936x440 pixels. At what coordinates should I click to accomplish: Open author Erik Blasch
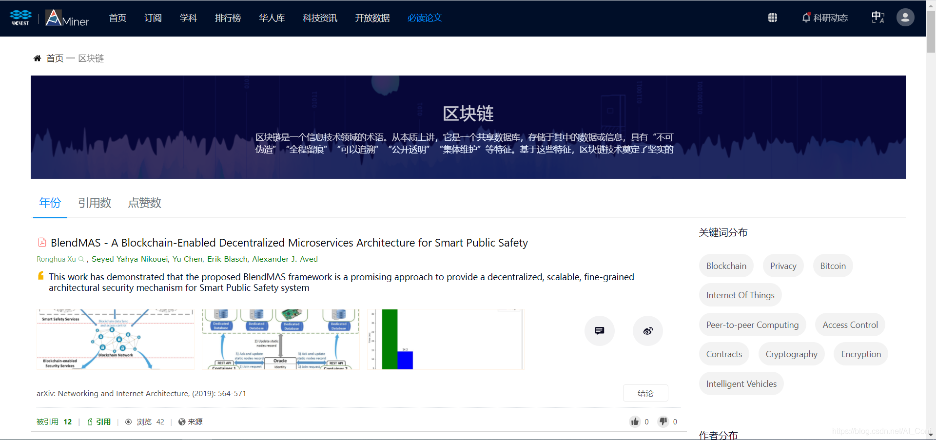click(x=228, y=259)
